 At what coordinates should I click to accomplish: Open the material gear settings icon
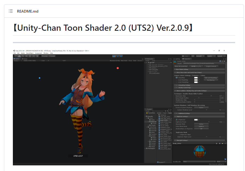pyautogui.click(x=224, y=61)
